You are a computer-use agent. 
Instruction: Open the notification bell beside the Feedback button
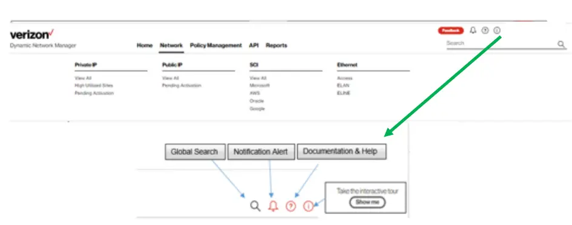473,31
